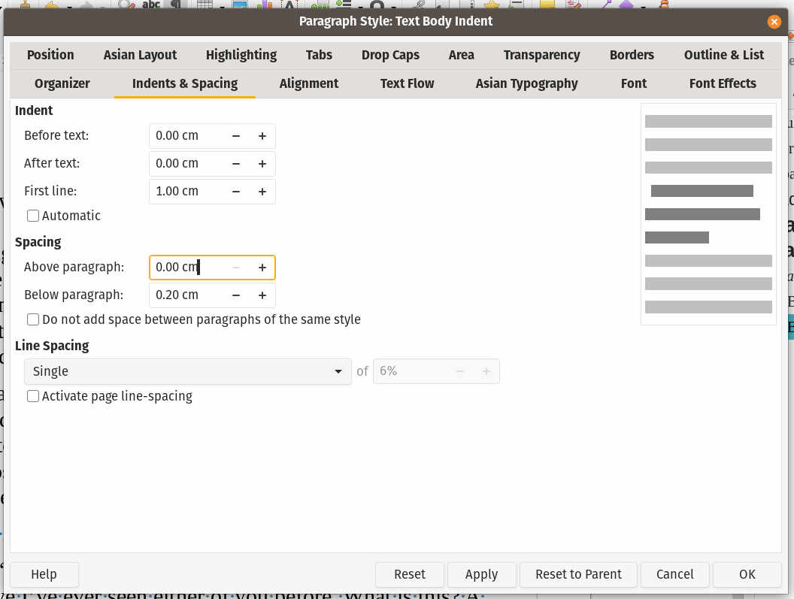Click the paragraph preview pane
Image resolution: width=794 pixels, height=599 pixels.
[x=708, y=214]
